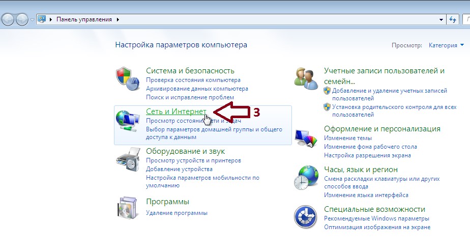
Task: Open Оптимизация изображения на экране link
Action: (x=377, y=227)
